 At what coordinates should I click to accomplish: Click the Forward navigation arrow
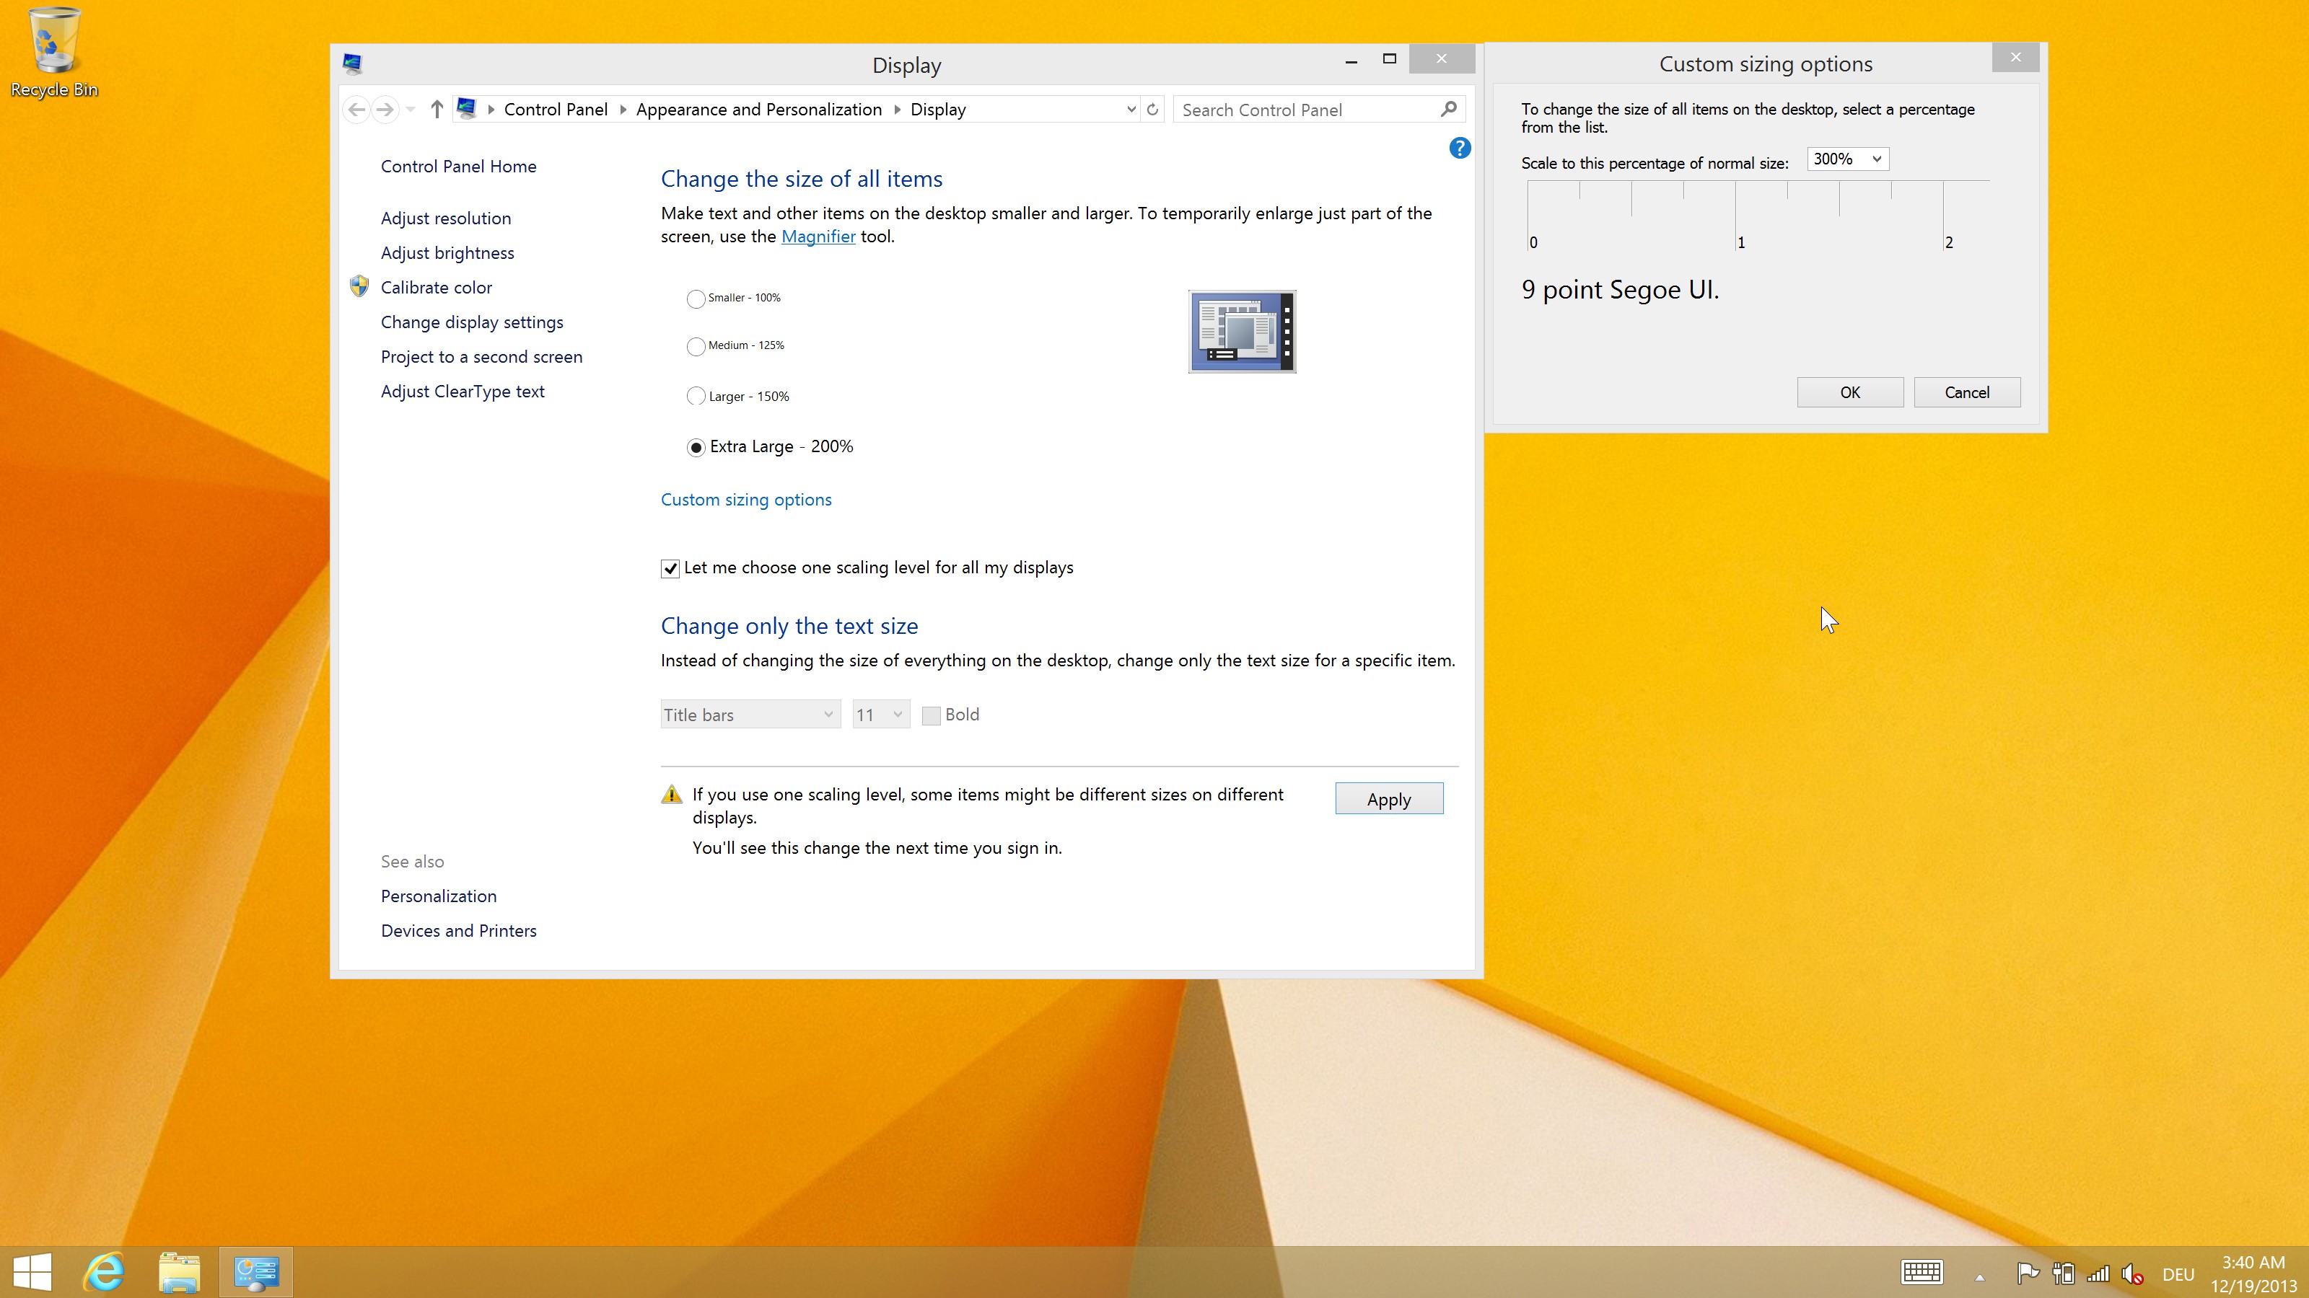click(x=385, y=110)
